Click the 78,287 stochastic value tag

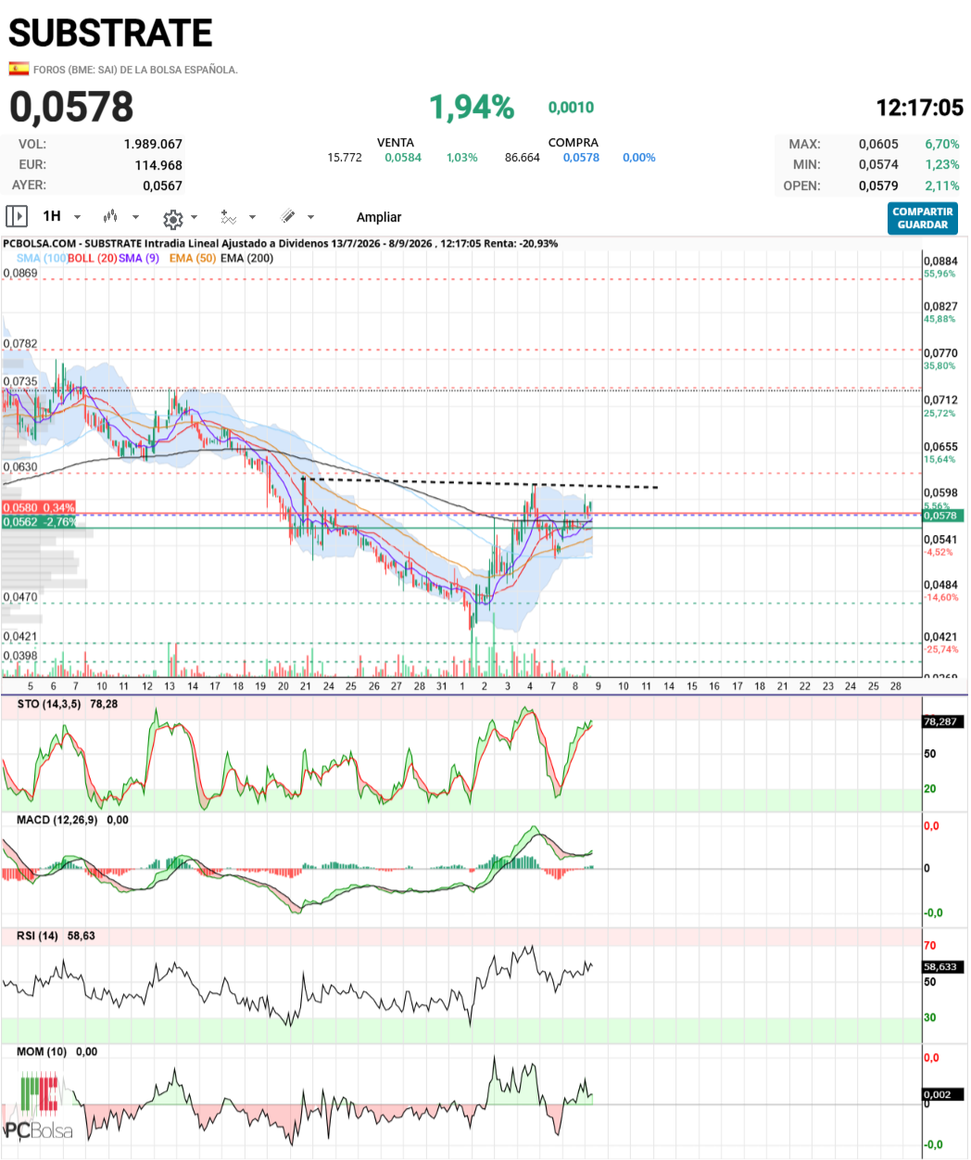[942, 721]
